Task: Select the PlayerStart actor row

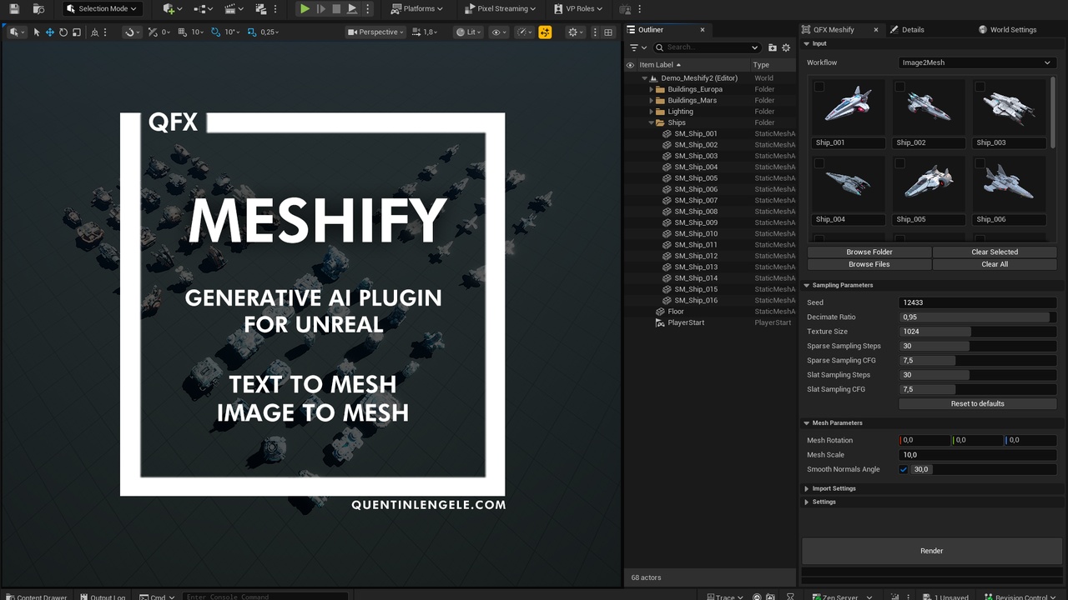Action: point(711,322)
